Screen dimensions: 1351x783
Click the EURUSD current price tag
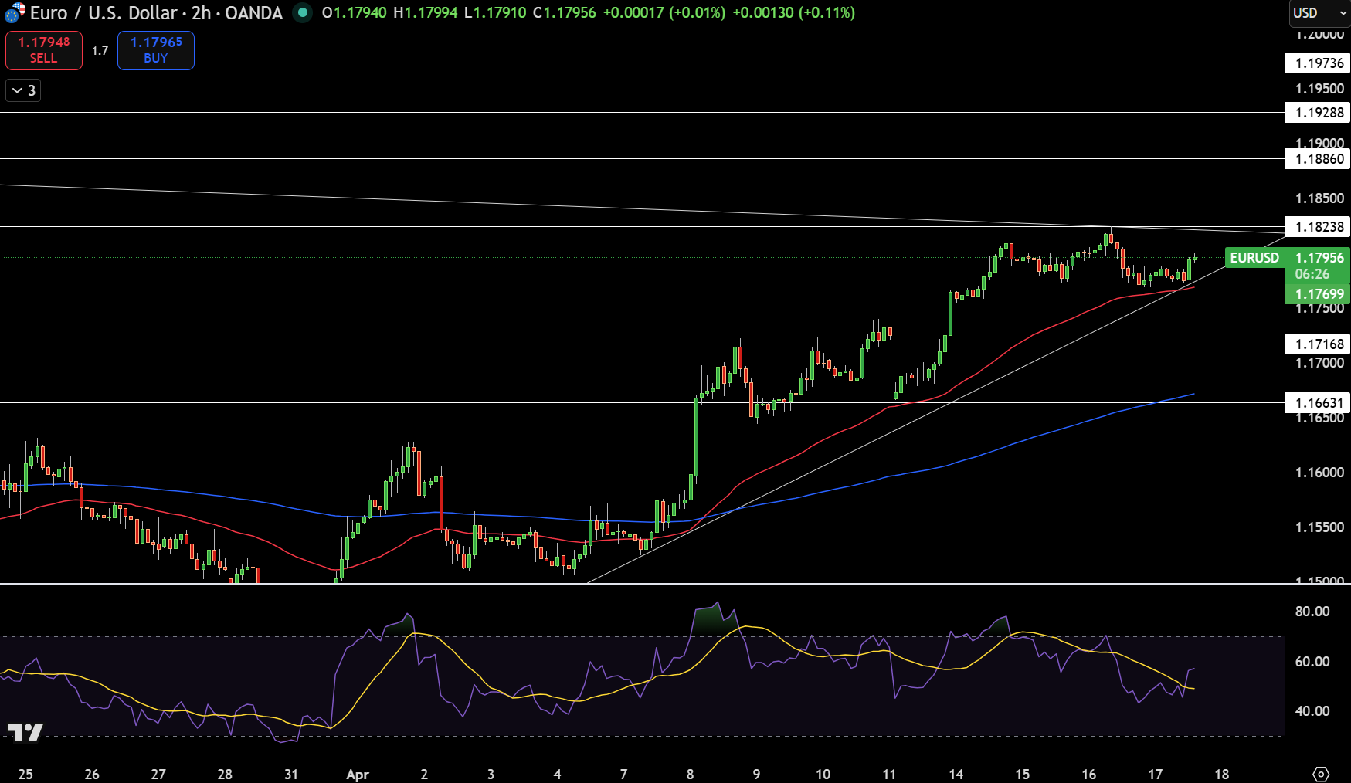(1255, 258)
